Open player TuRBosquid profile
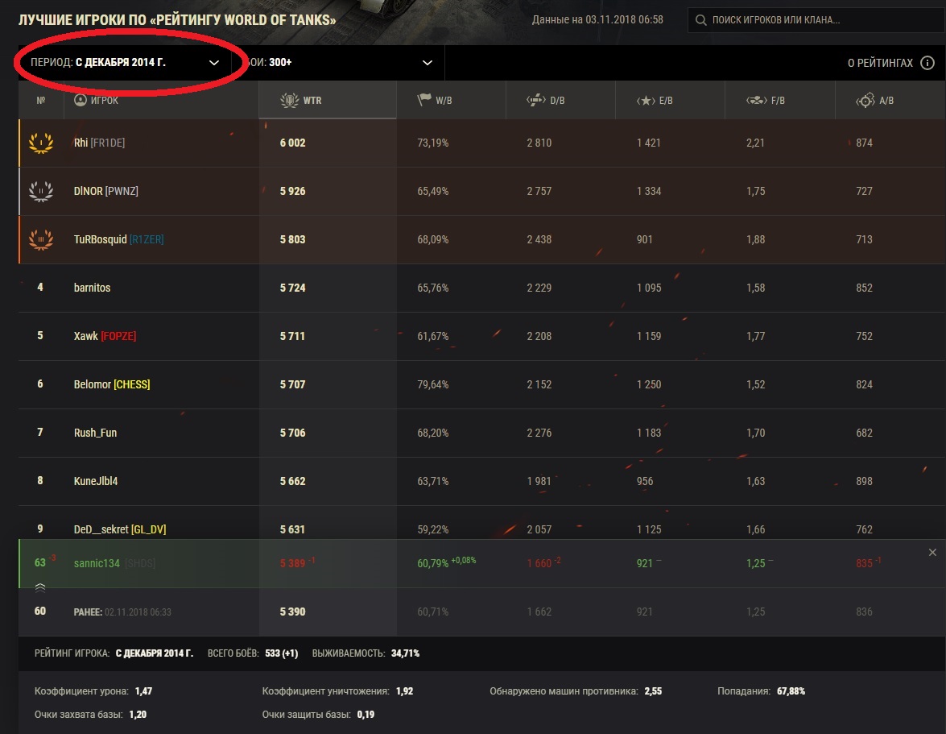The height and width of the screenshot is (734, 946). [x=100, y=239]
